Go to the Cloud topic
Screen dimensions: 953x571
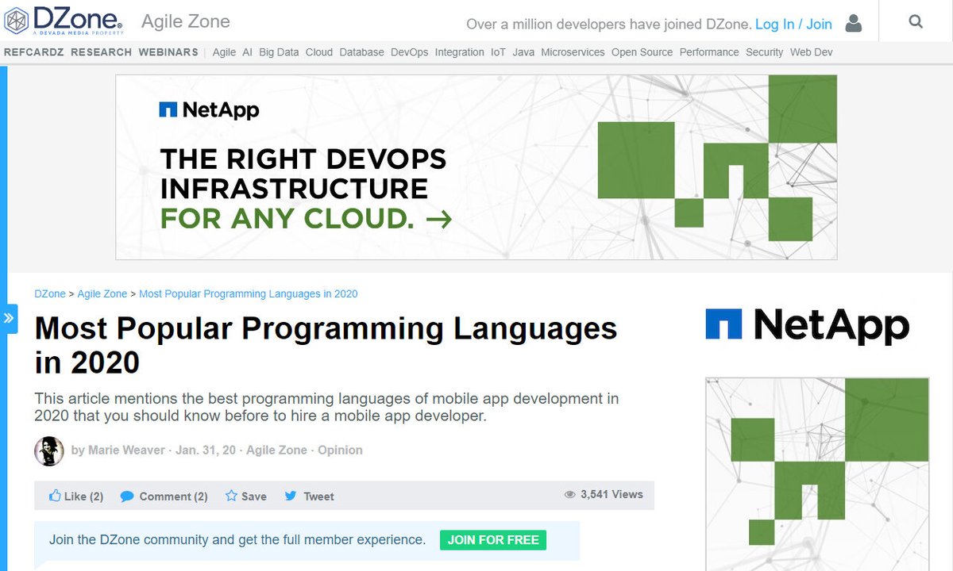pos(319,52)
